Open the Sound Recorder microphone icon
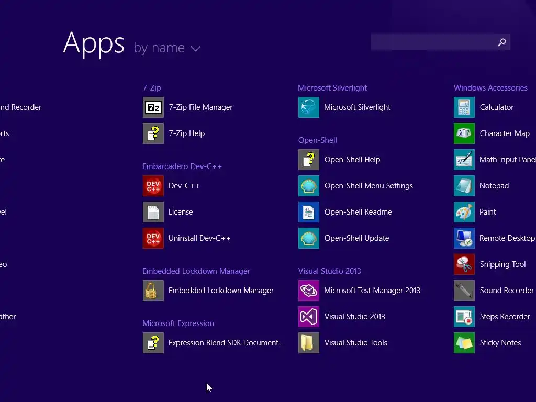 pyautogui.click(x=464, y=291)
